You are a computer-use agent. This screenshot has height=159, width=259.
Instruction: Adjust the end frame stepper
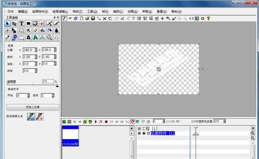point(53,96)
